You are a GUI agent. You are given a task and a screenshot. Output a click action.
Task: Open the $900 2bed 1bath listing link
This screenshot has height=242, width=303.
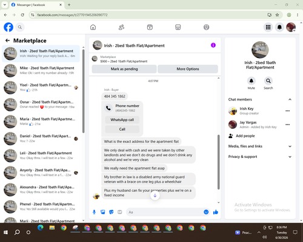click(x=124, y=61)
